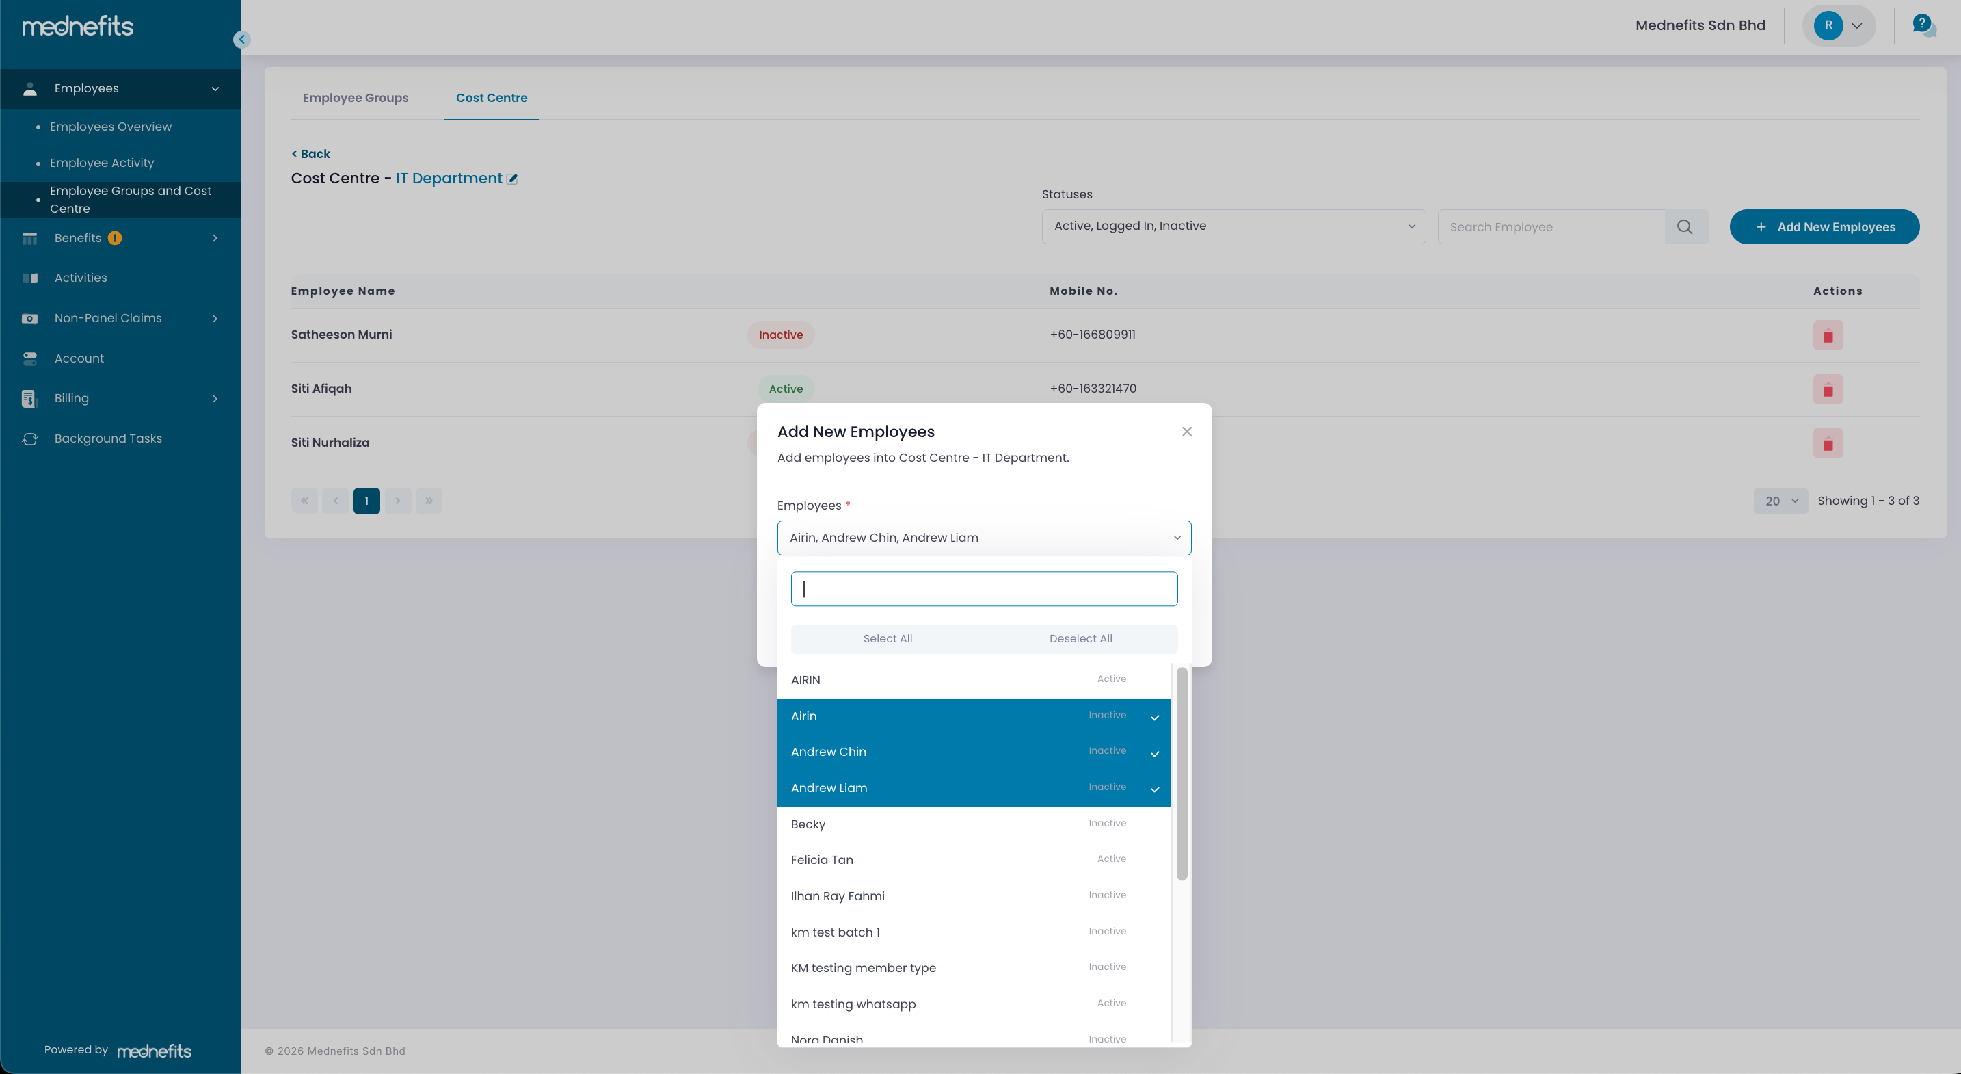Screen dimensions: 1961x1074
Task: Go back using the Back link
Action: pyautogui.click(x=310, y=154)
